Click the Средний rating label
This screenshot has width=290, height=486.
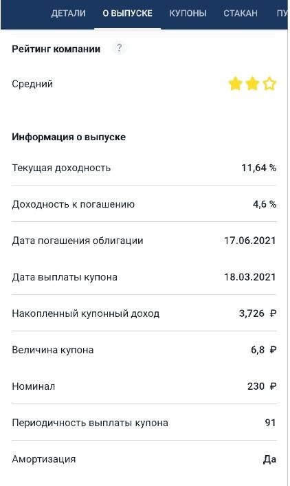coord(32,84)
